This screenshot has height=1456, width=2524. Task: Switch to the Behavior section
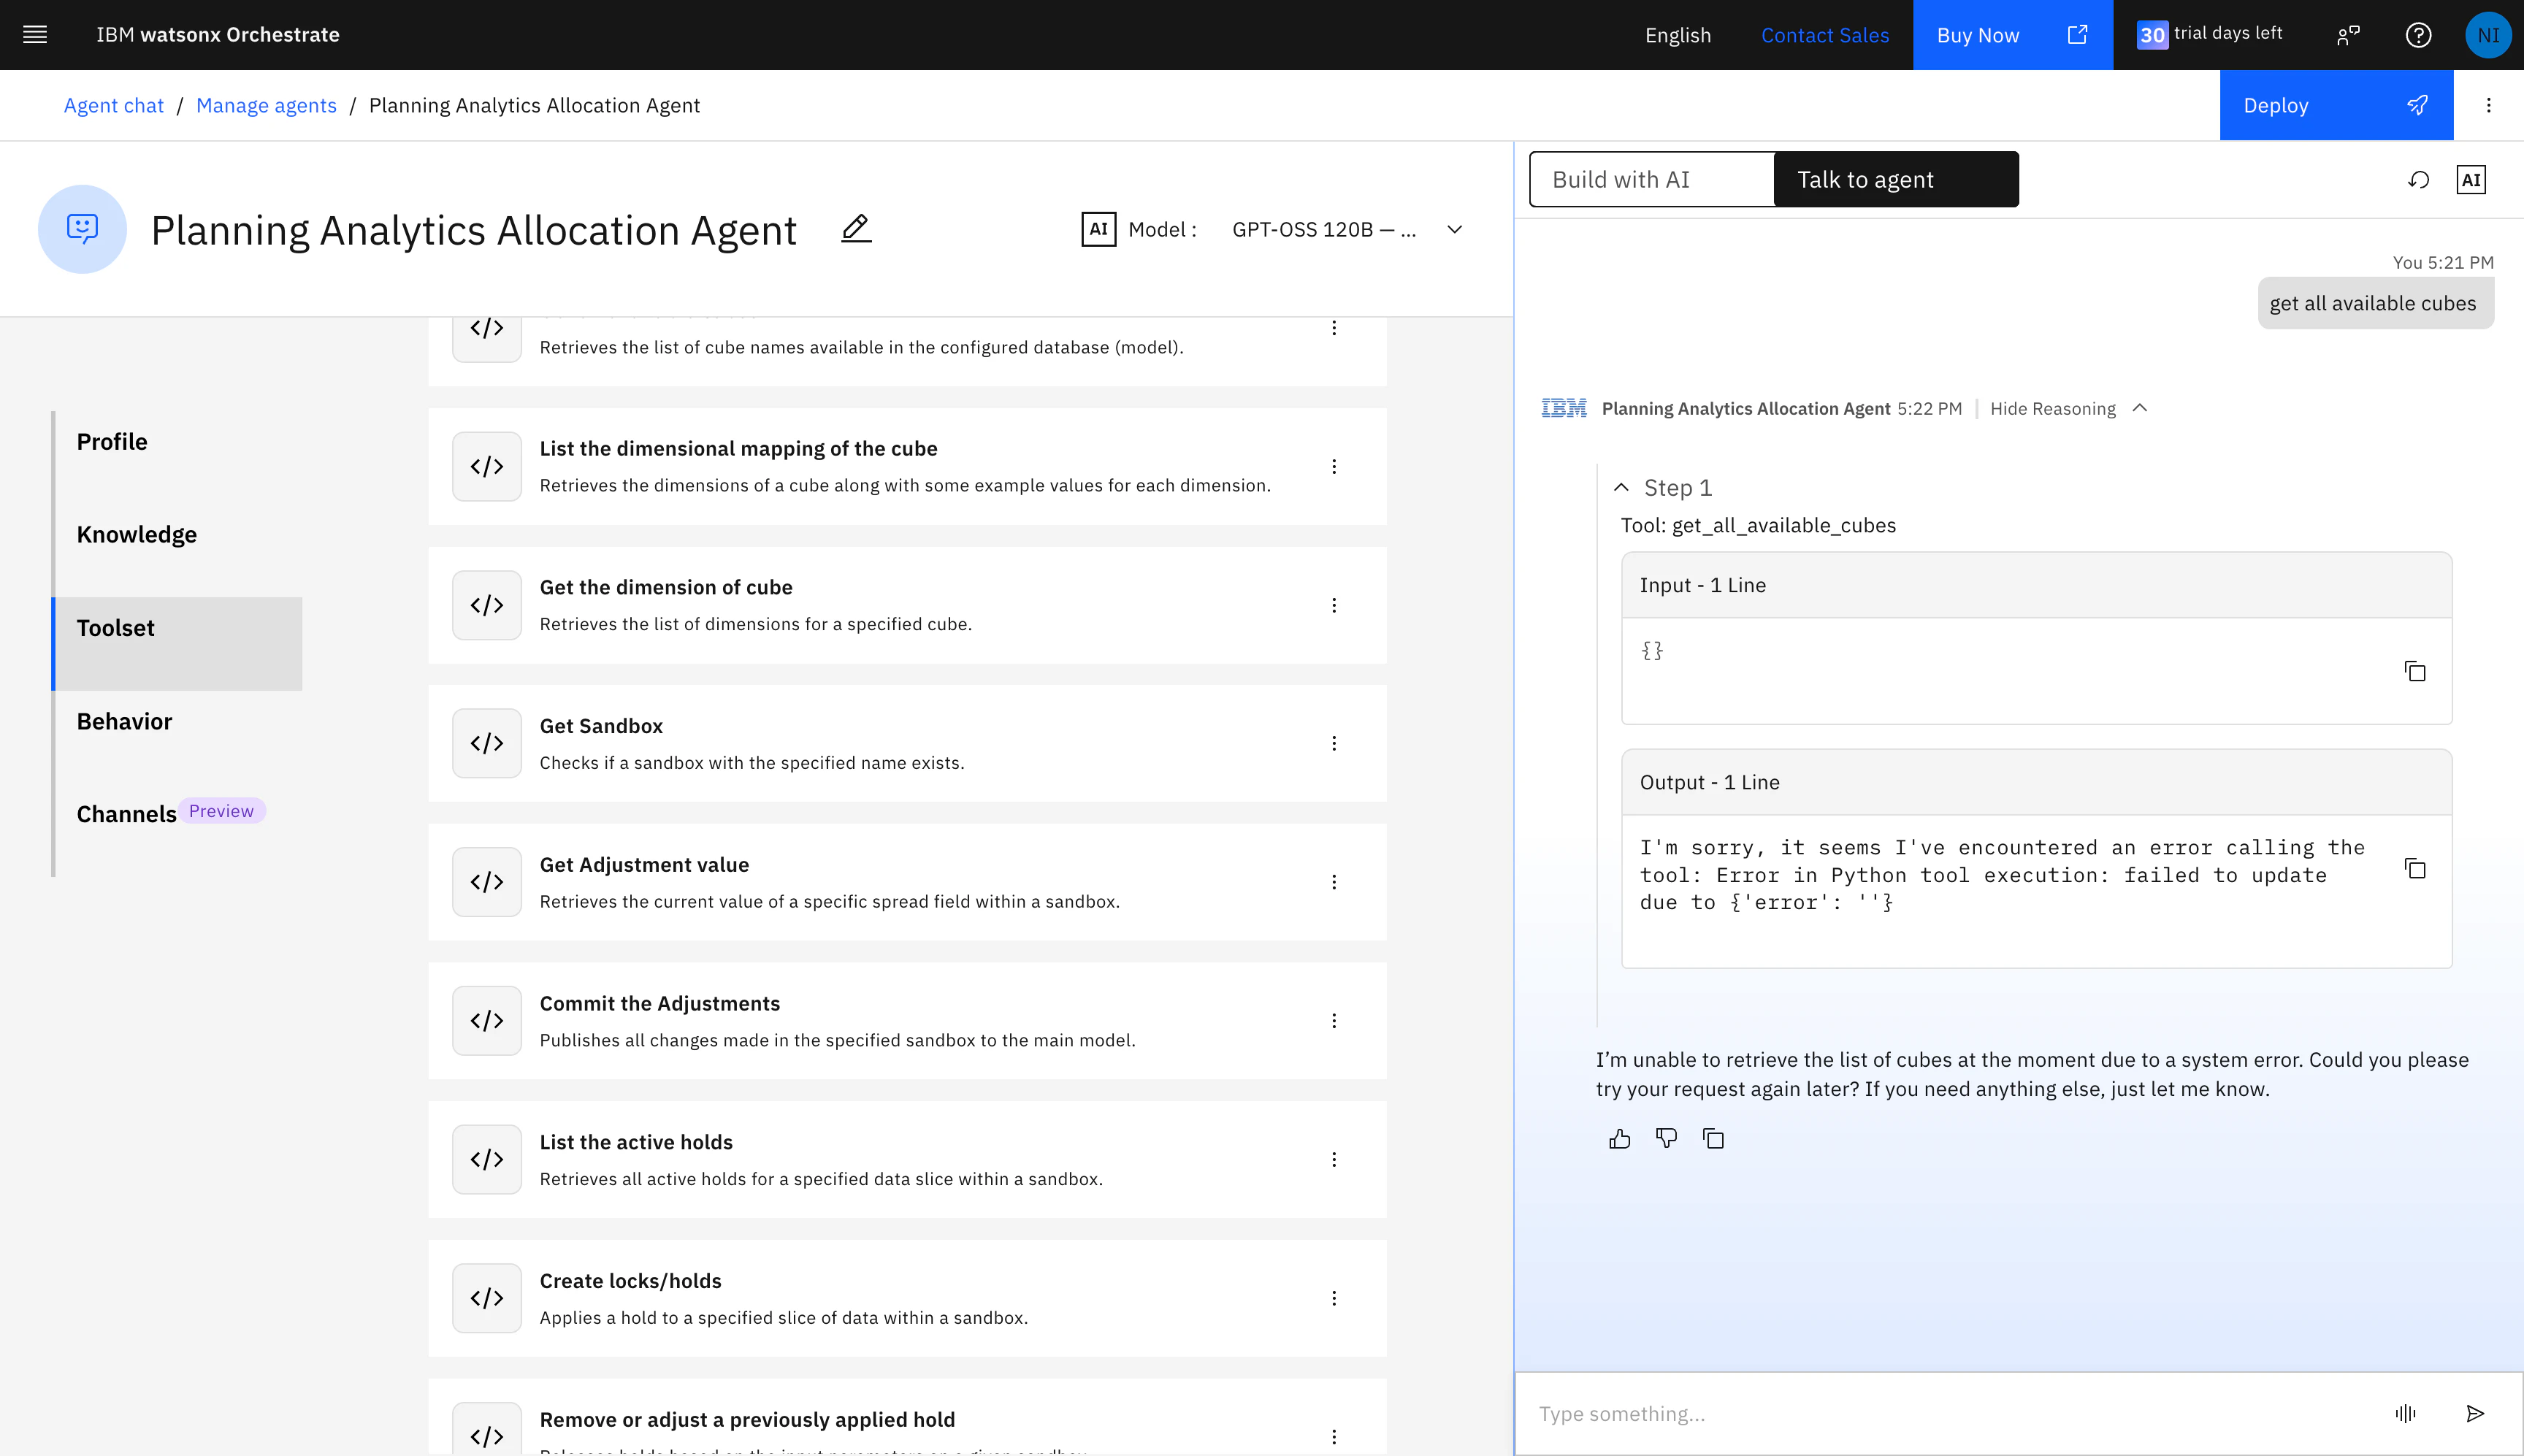tap(125, 722)
